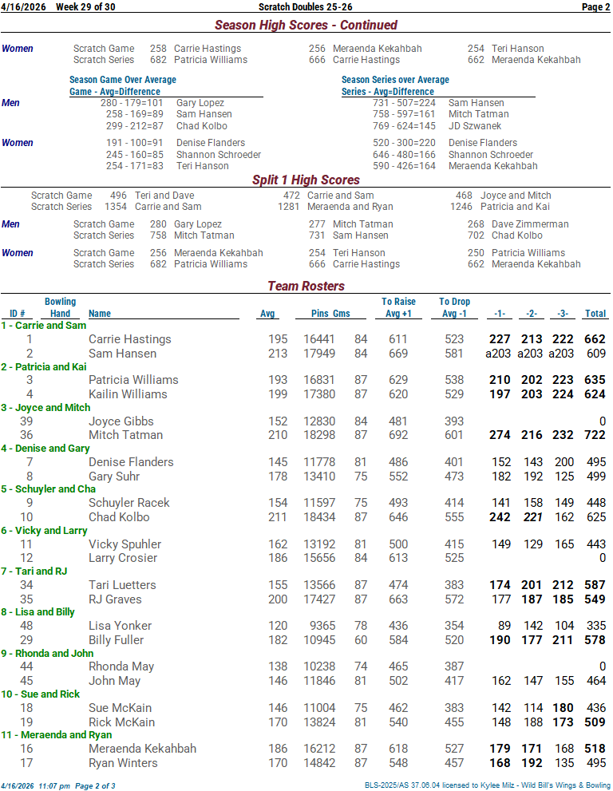Select 'Rick McKain' roster name
Viewport: 613px width, 791px height.
121,722
